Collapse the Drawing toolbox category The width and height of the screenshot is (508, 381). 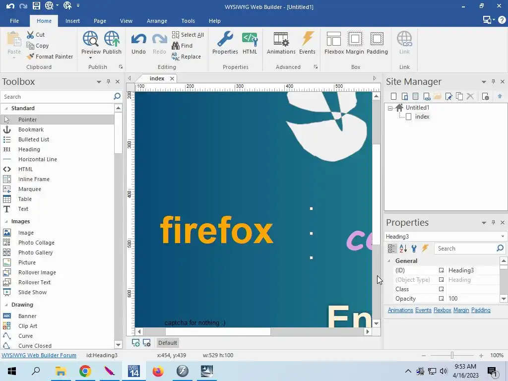(x=6, y=305)
